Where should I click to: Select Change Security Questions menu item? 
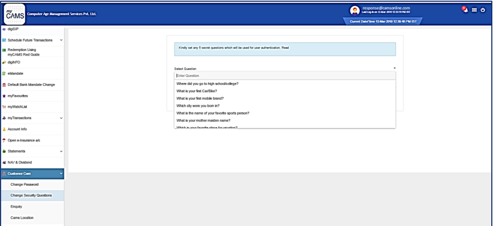click(x=31, y=195)
